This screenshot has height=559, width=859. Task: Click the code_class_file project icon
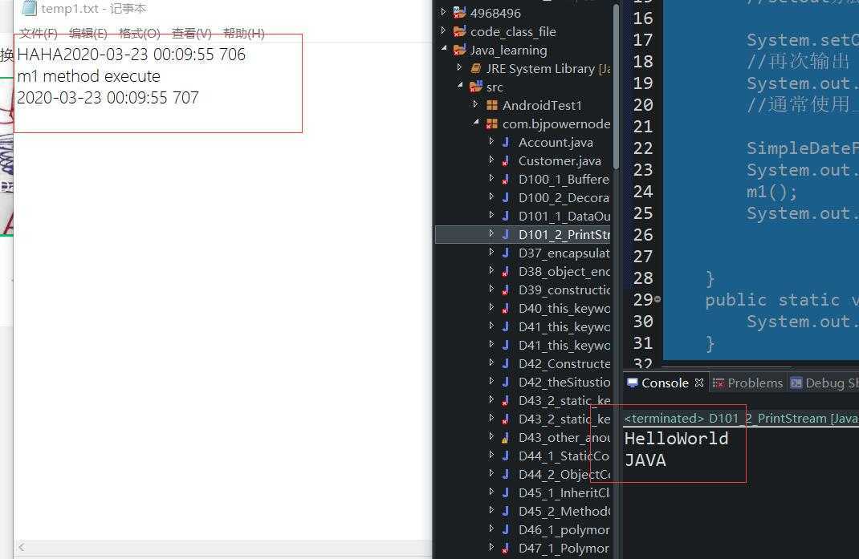[460, 31]
